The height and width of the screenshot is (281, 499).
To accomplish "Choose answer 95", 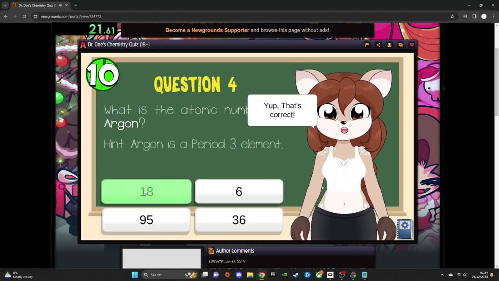I will point(146,220).
